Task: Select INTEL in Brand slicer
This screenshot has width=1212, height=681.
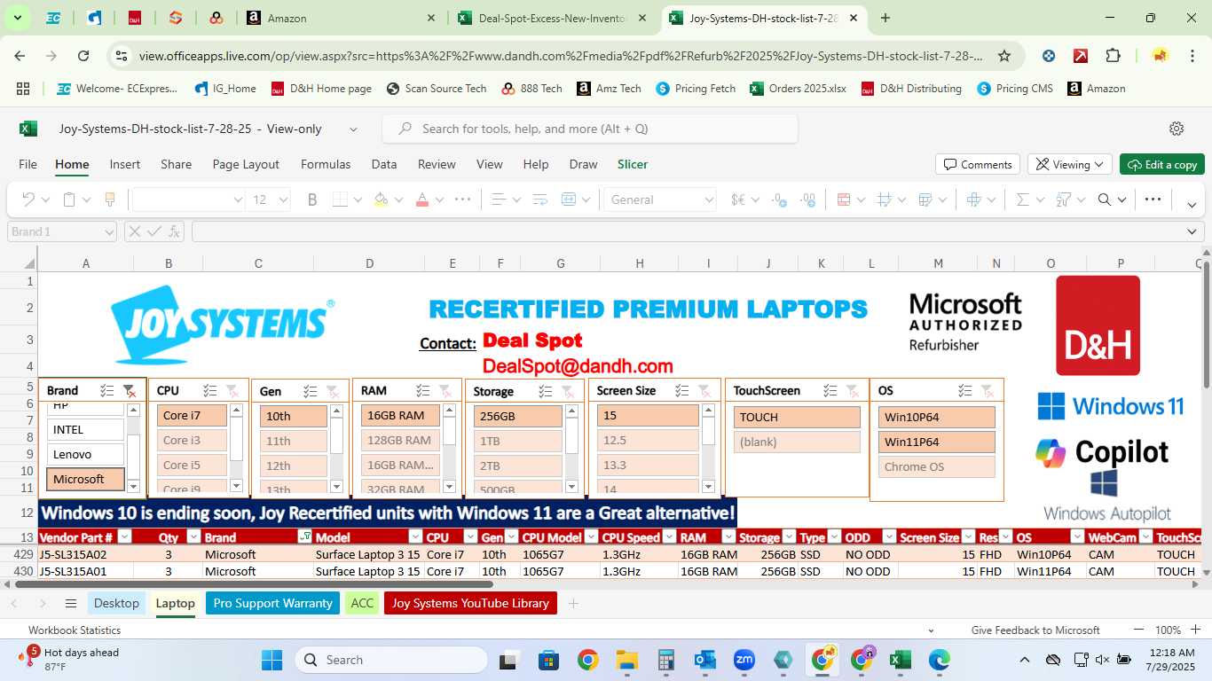Action: tap(85, 429)
